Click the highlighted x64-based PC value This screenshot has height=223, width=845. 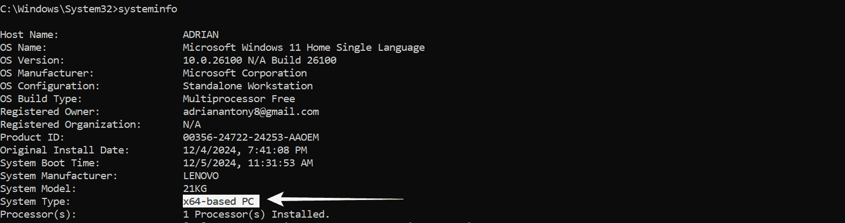221,201
